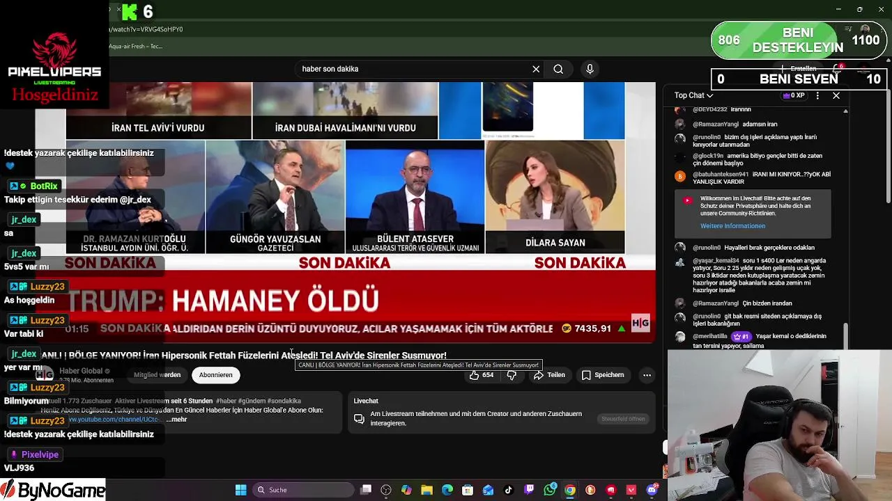
Task: Click the browser address bar URL
Action: point(146,29)
